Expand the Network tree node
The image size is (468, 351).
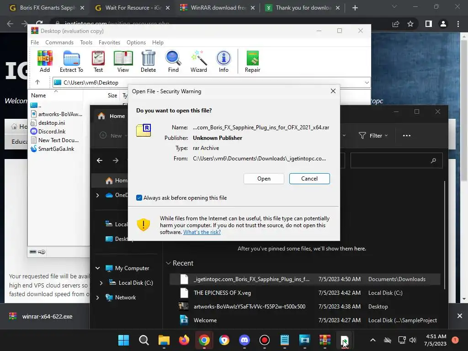[97, 297]
